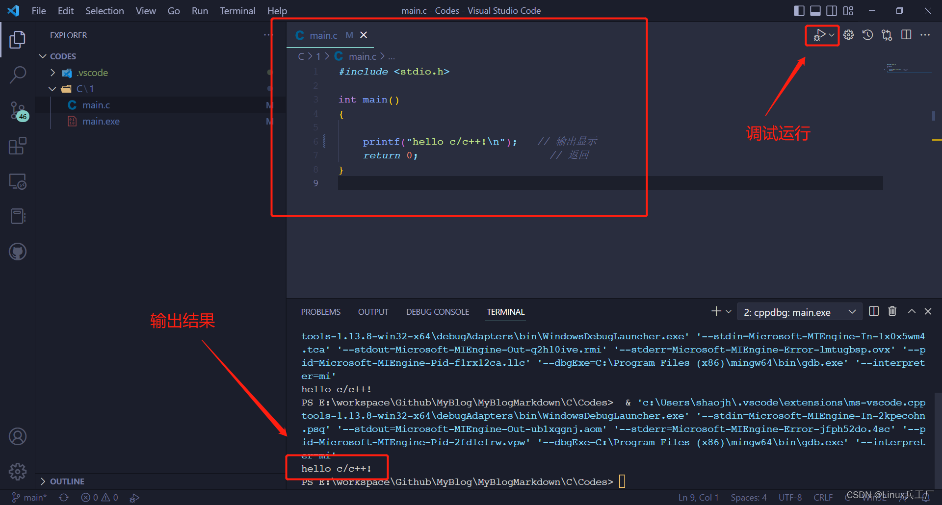Kill the terminal with trash icon
Viewport: 942px width, 505px height.
(x=892, y=311)
